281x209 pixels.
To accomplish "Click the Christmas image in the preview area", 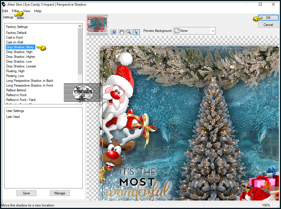I will coord(189,123).
